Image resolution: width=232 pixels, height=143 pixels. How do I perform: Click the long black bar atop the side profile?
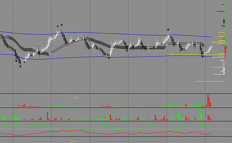(x=221, y=11)
